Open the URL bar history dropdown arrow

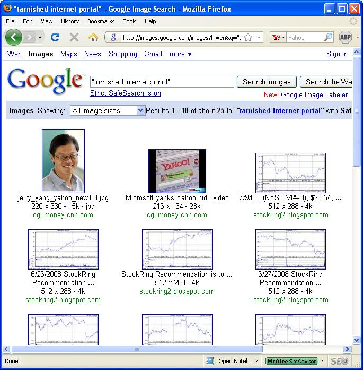pos(259,37)
